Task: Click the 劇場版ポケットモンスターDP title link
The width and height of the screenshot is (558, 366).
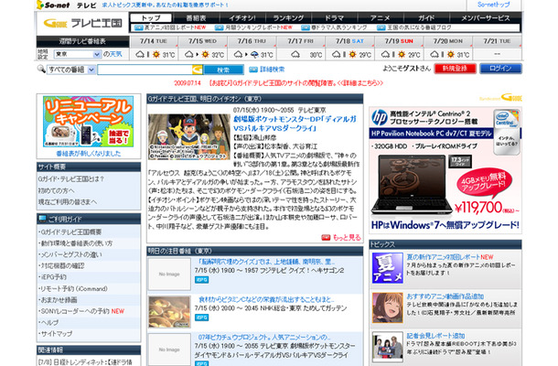Action: click(295, 124)
